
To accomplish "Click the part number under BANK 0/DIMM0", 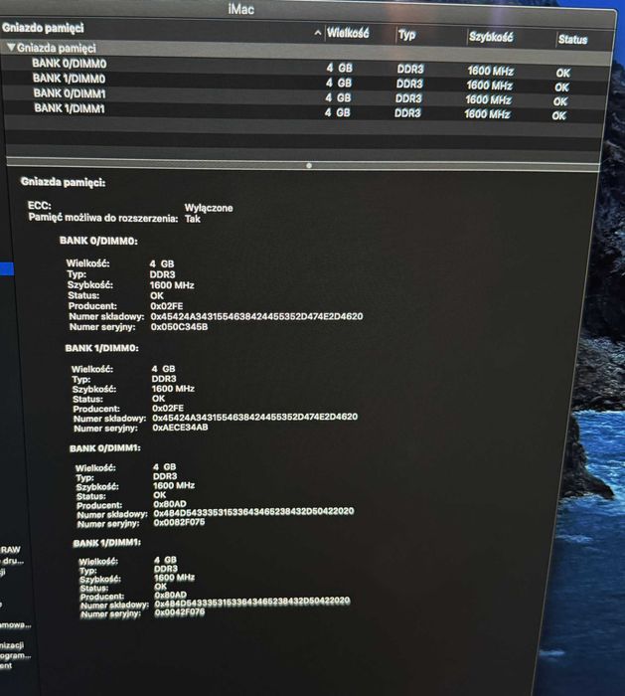I will coord(256,316).
